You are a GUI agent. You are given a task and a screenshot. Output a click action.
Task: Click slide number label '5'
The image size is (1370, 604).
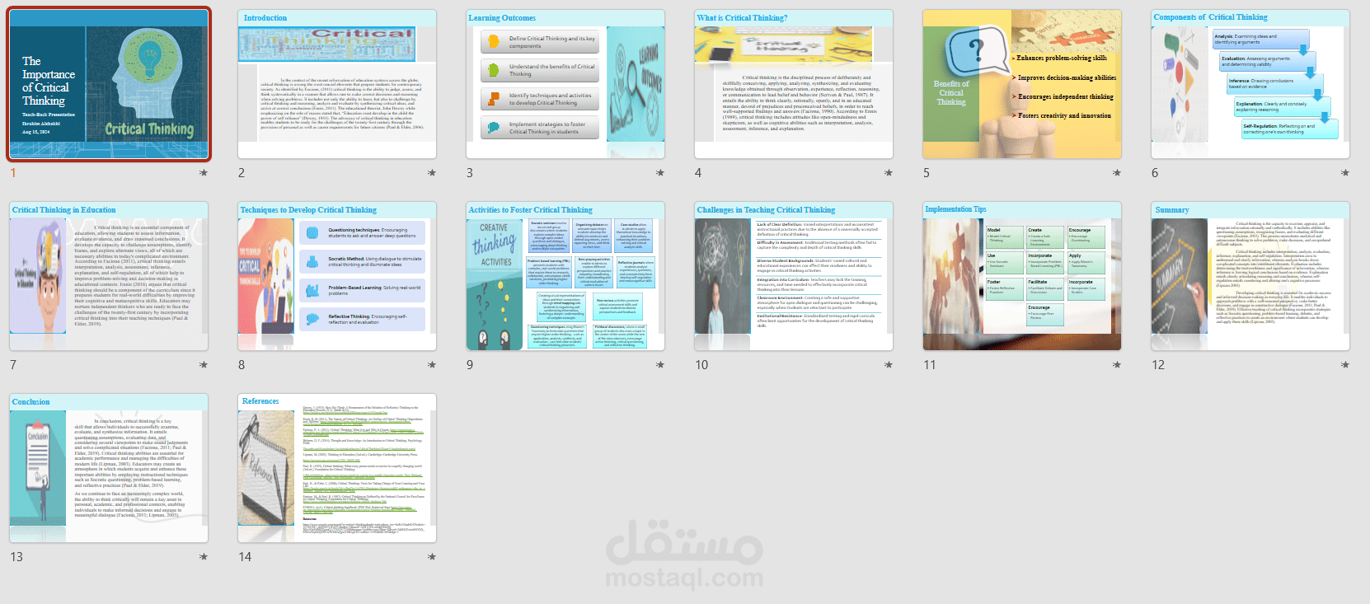pos(927,173)
